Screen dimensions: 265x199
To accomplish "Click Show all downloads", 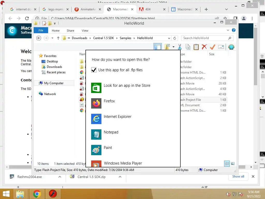I will point(238,176).
